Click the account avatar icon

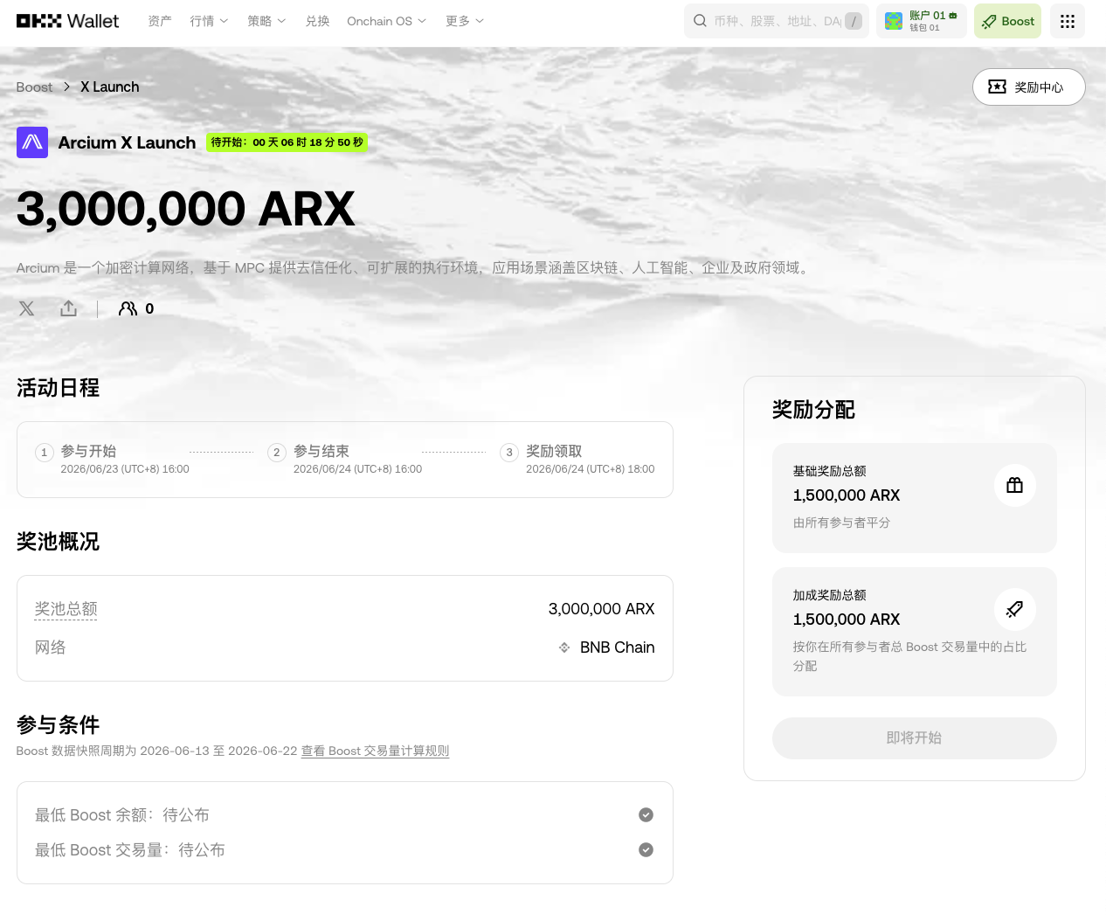894,21
